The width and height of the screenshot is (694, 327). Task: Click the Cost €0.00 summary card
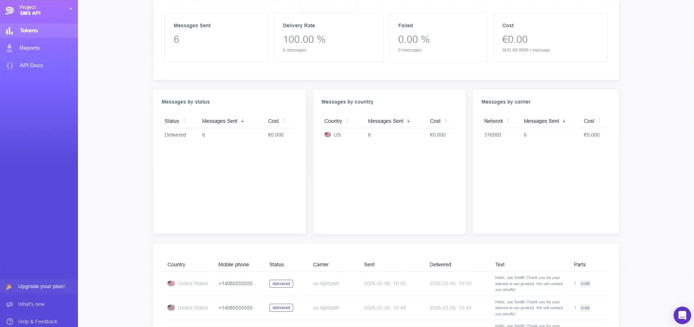pos(550,38)
